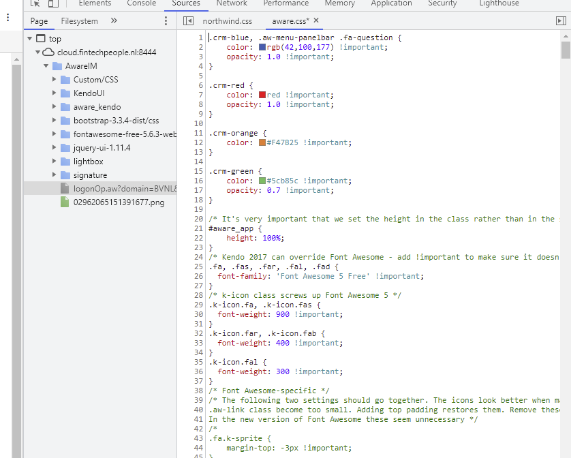Click the '.k-icon.fal {' selector line

[237, 362]
